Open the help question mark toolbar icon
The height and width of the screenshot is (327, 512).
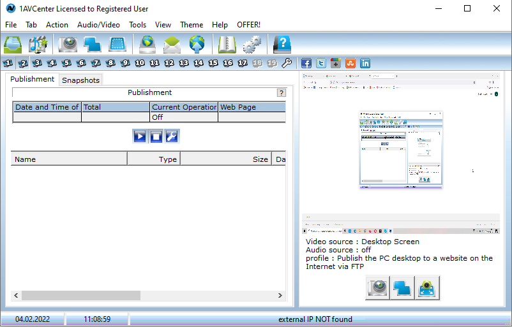pyautogui.click(x=282, y=44)
